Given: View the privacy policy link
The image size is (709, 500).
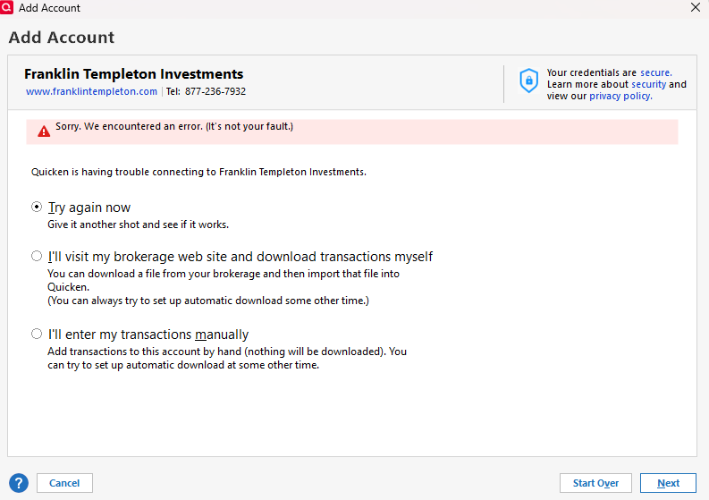Looking at the screenshot, I should (x=620, y=96).
